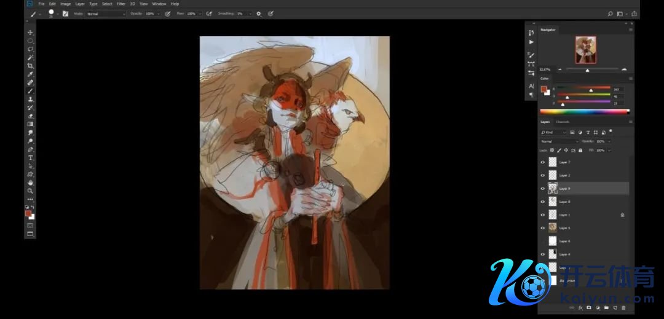Open the brush Mode dropdown
664x319 pixels.
pos(105,14)
